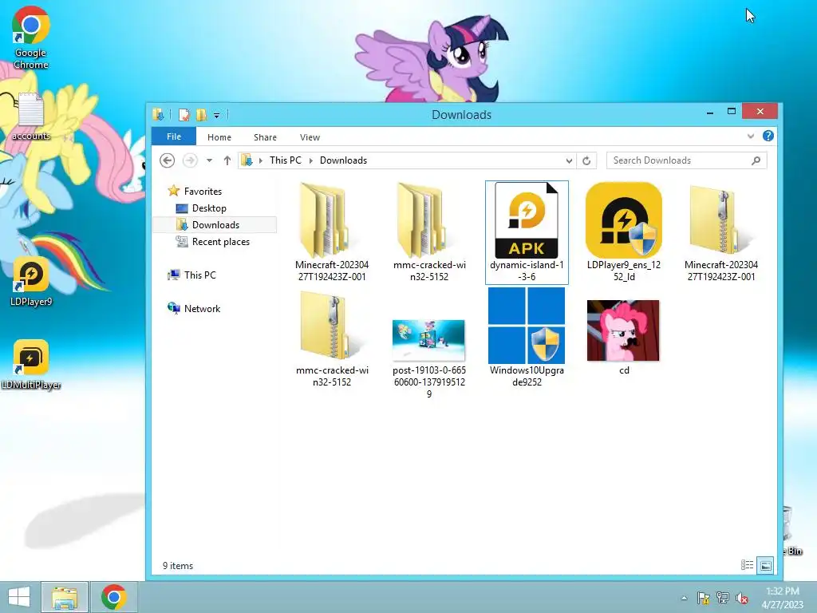The width and height of the screenshot is (817, 613).
Task: Open Action Center flag icon
Action: point(703,598)
